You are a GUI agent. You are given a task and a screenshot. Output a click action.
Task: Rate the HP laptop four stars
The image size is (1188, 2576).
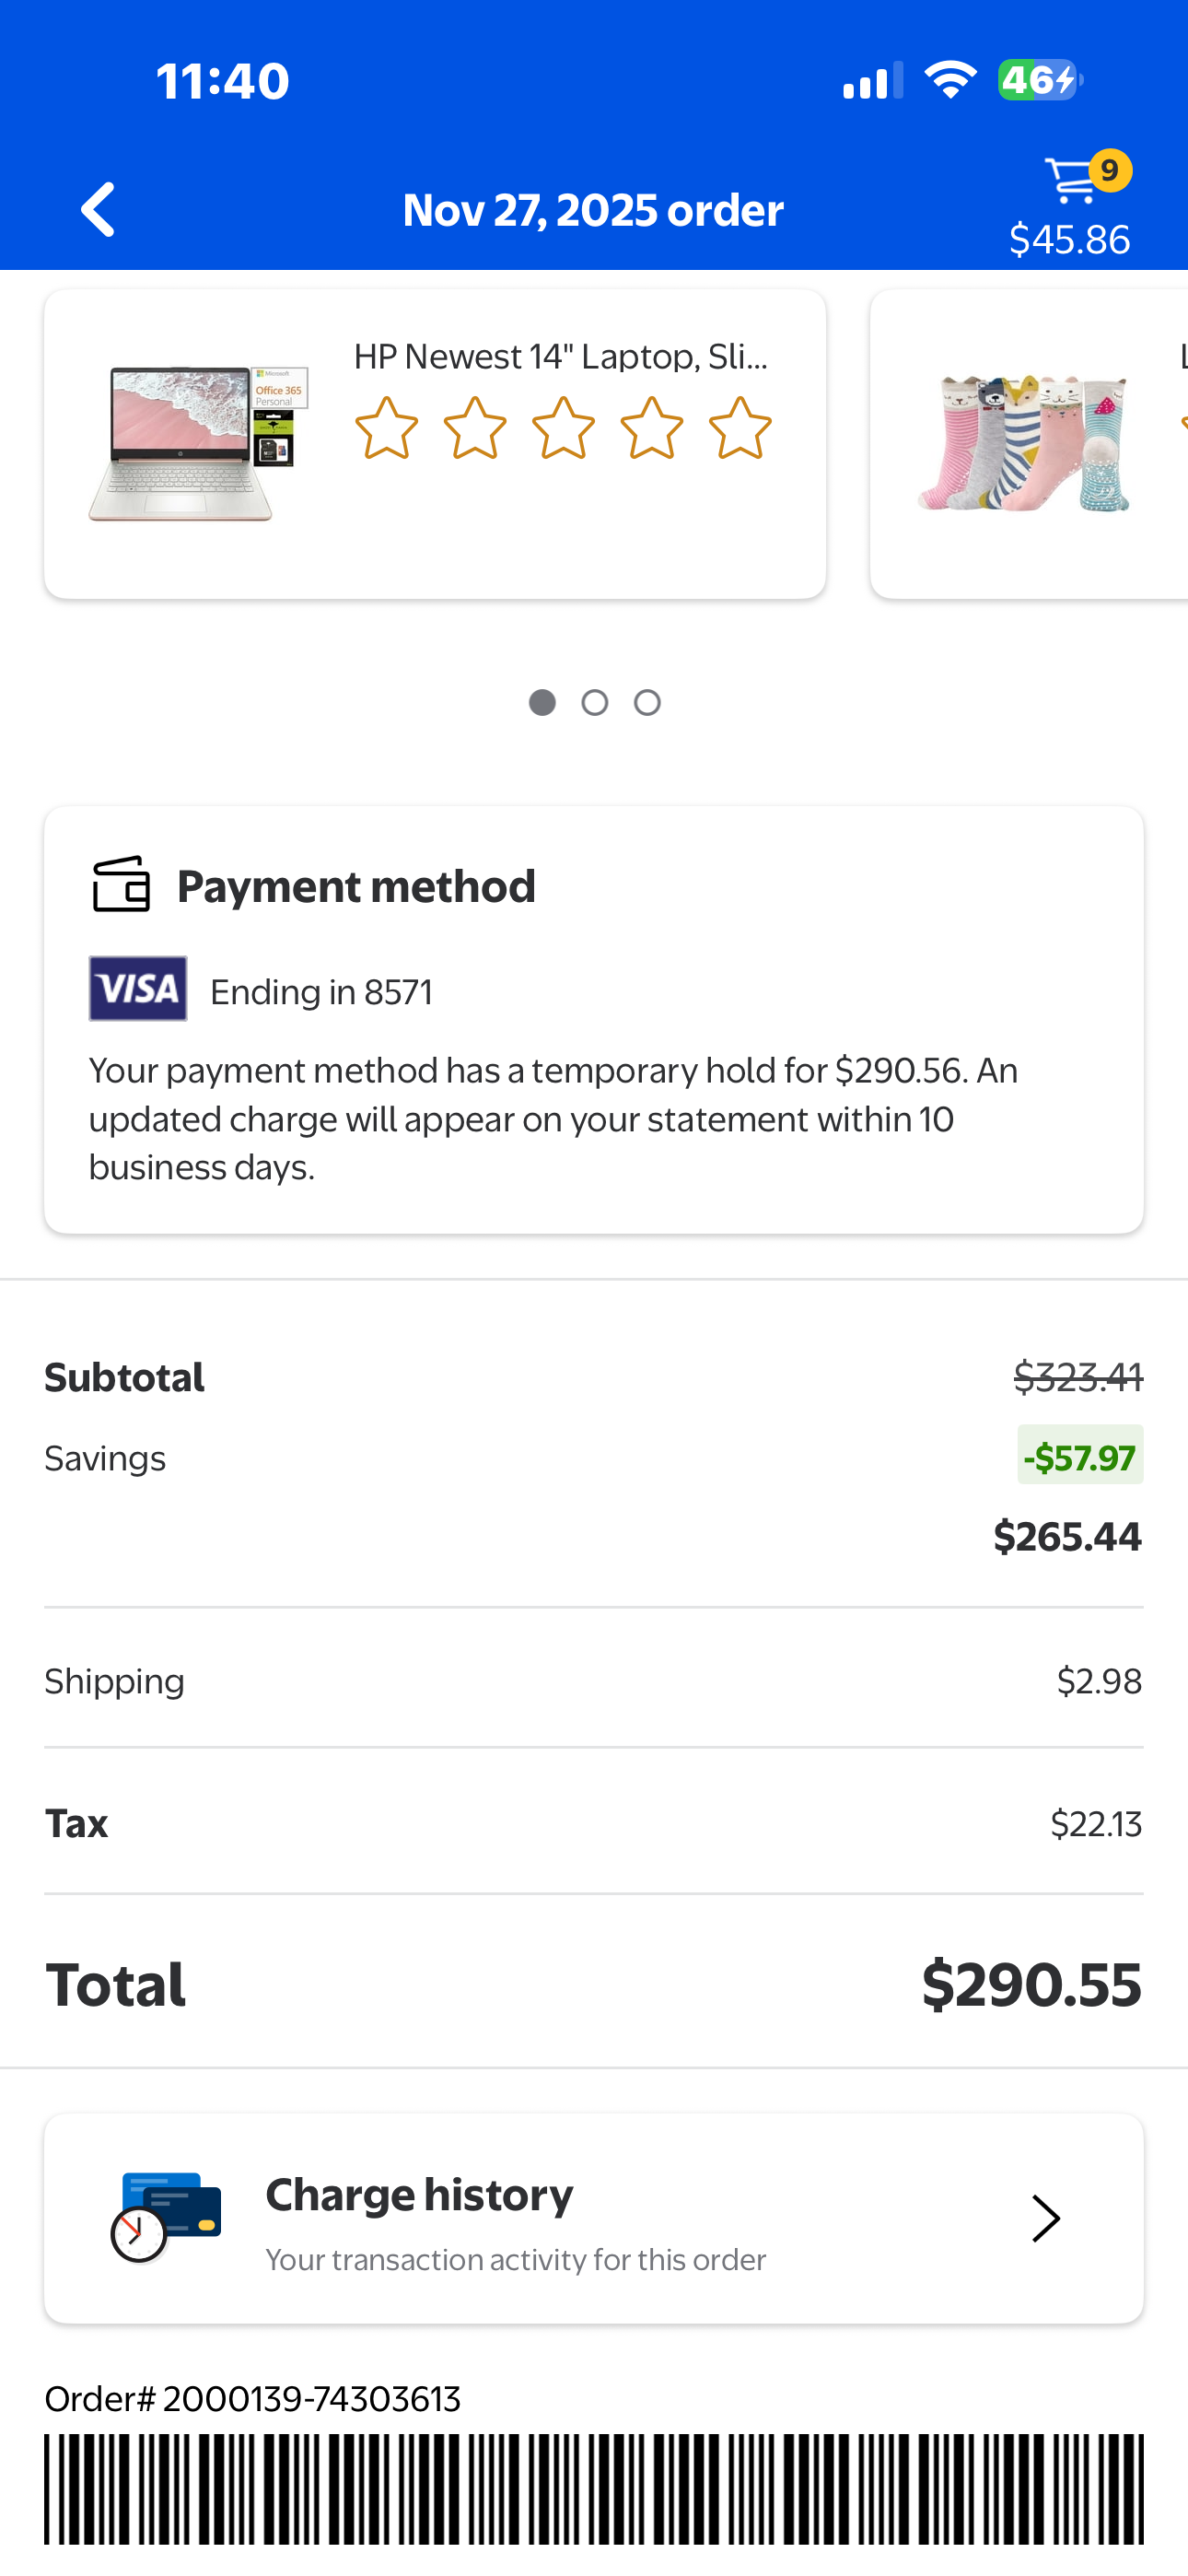tap(652, 429)
